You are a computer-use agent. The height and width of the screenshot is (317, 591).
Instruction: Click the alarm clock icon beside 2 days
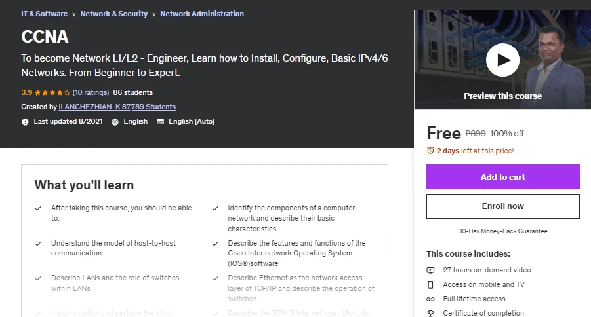[430, 151]
